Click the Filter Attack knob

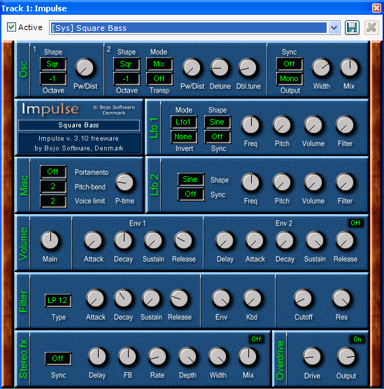pos(96,299)
